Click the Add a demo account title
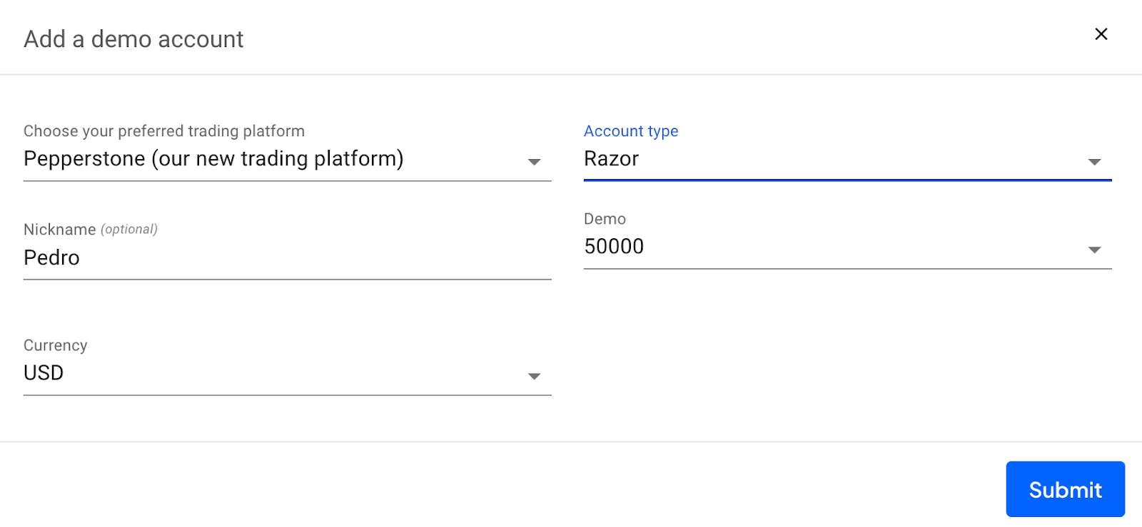 (133, 39)
